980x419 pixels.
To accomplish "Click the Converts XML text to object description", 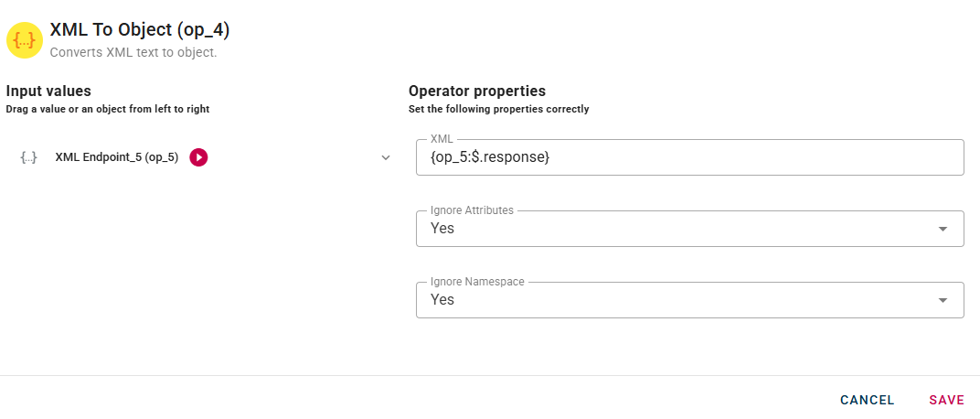I will pos(133,52).
